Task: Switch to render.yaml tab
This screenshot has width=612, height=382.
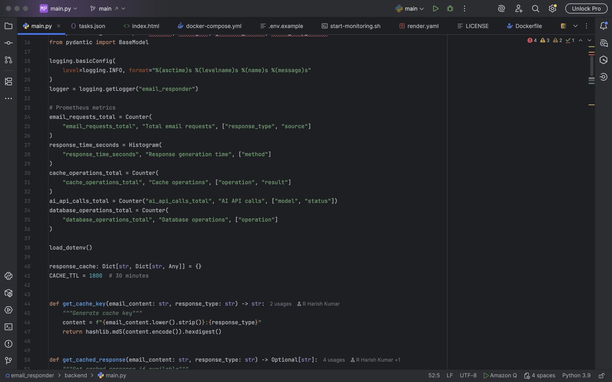Action: pos(419,26)
